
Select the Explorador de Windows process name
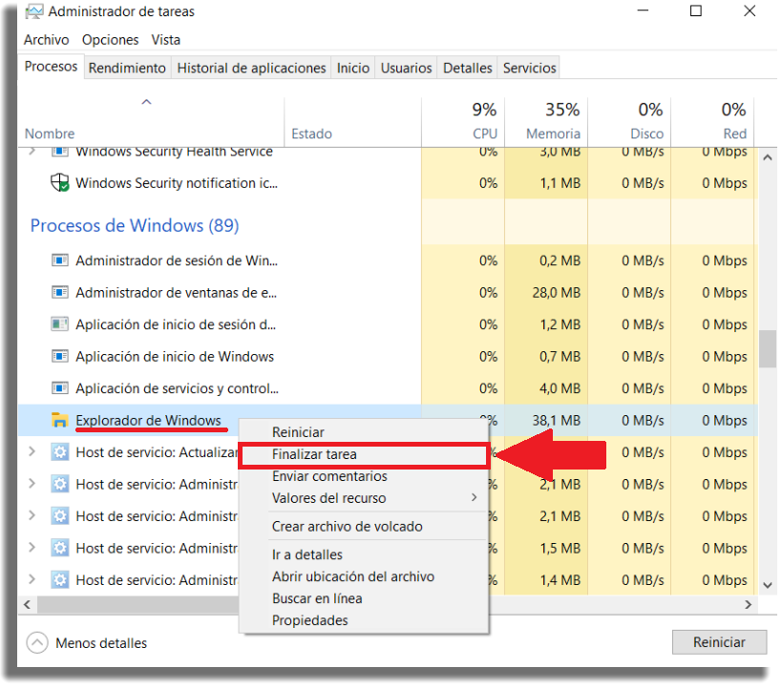[x=148, y=420]
